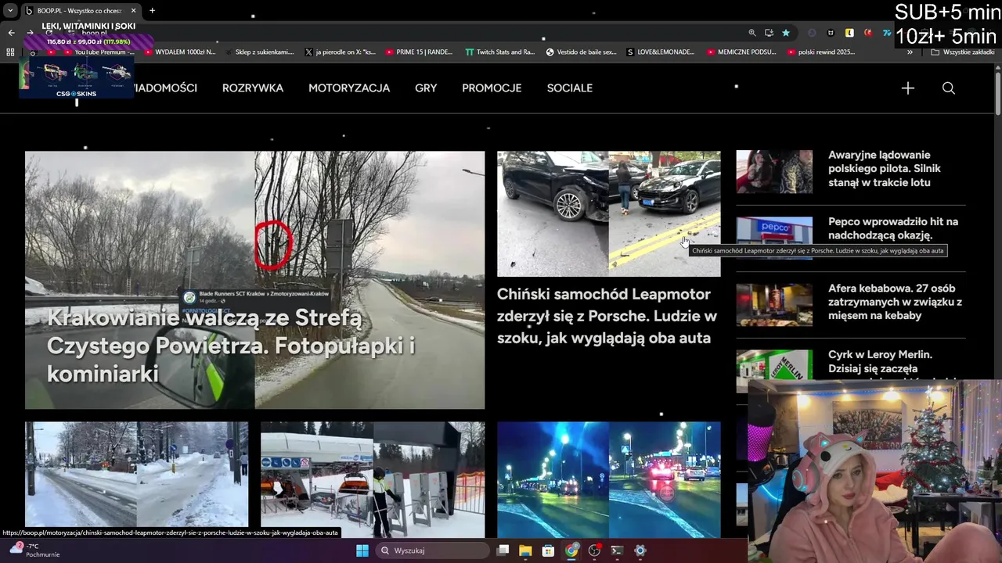Open Awaryjne lądowanie polskiego pilota article
This screenshot has width=1002, height=563.
click(x=885, y=169)
